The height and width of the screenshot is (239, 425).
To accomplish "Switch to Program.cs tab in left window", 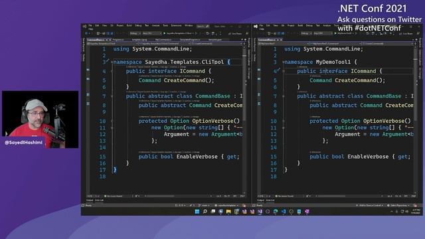I will (x=118, y=40).
